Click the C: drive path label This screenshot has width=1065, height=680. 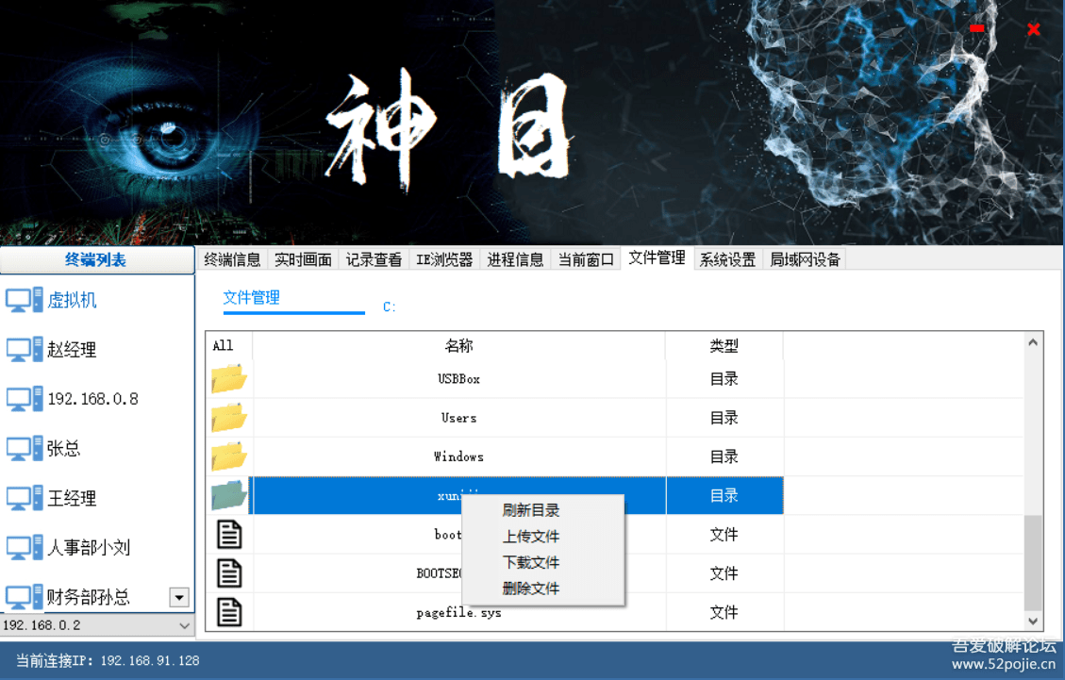point(389,307)
